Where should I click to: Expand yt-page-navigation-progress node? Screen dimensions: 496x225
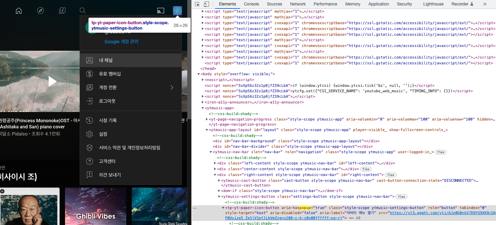click(x=207, y=119)
